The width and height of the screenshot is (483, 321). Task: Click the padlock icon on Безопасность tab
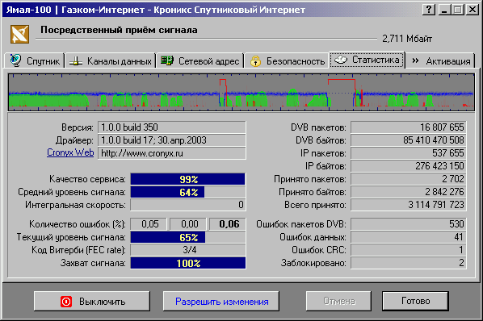[255, 60]
